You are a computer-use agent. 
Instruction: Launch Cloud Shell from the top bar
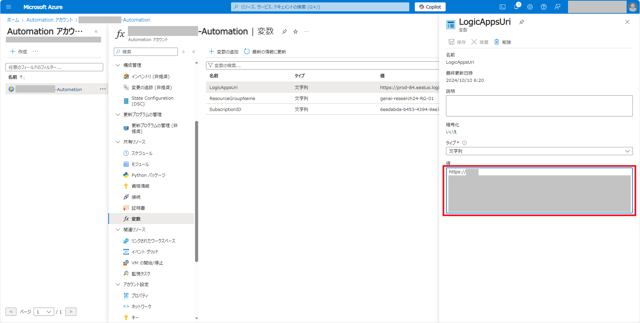(503, 7)
